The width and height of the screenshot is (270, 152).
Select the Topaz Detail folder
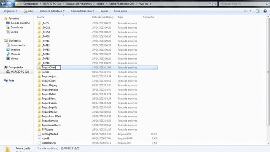click(x=49, y=94)
